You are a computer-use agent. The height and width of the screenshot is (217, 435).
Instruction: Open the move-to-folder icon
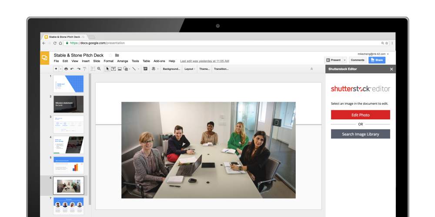point(117,56)
